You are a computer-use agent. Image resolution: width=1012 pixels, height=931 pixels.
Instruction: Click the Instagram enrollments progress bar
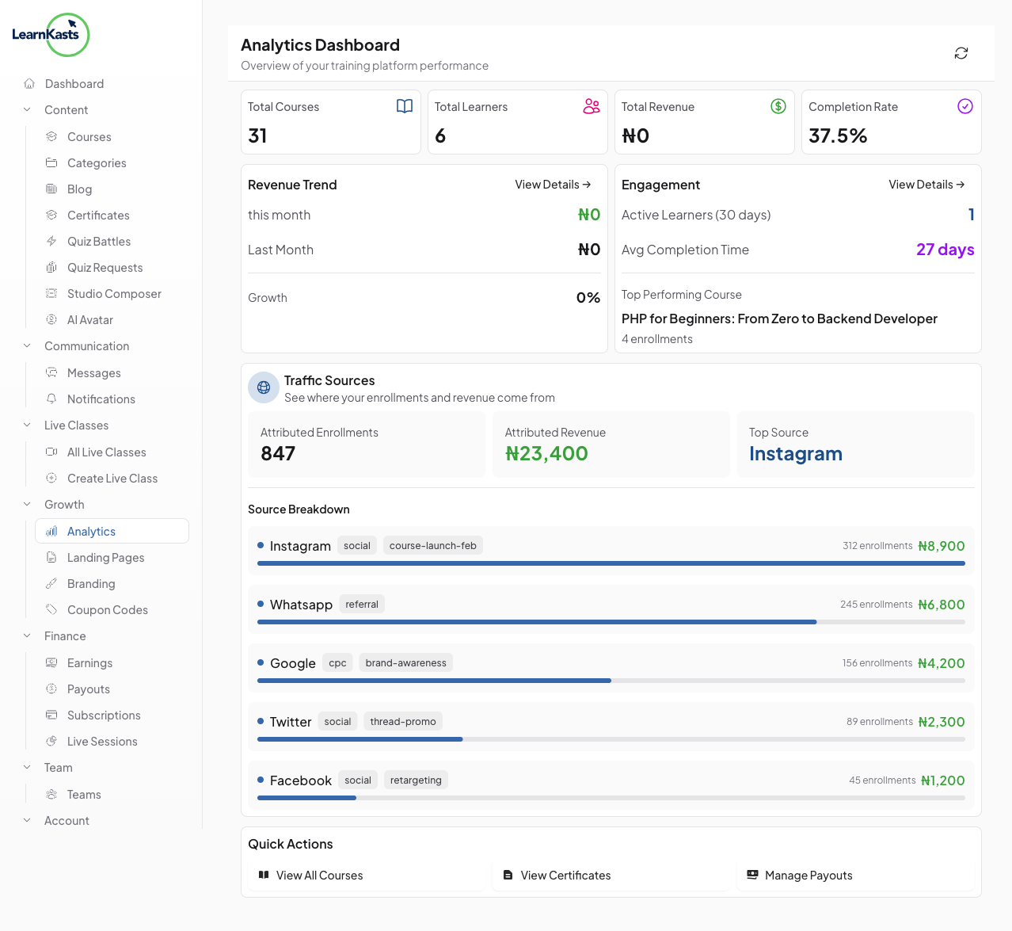coord(611,563)
